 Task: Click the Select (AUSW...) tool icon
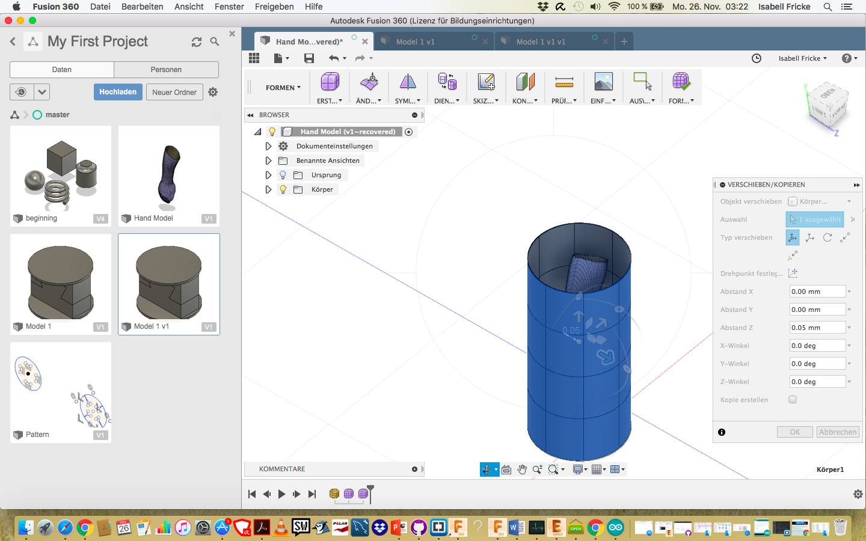(x=642, y=82)
